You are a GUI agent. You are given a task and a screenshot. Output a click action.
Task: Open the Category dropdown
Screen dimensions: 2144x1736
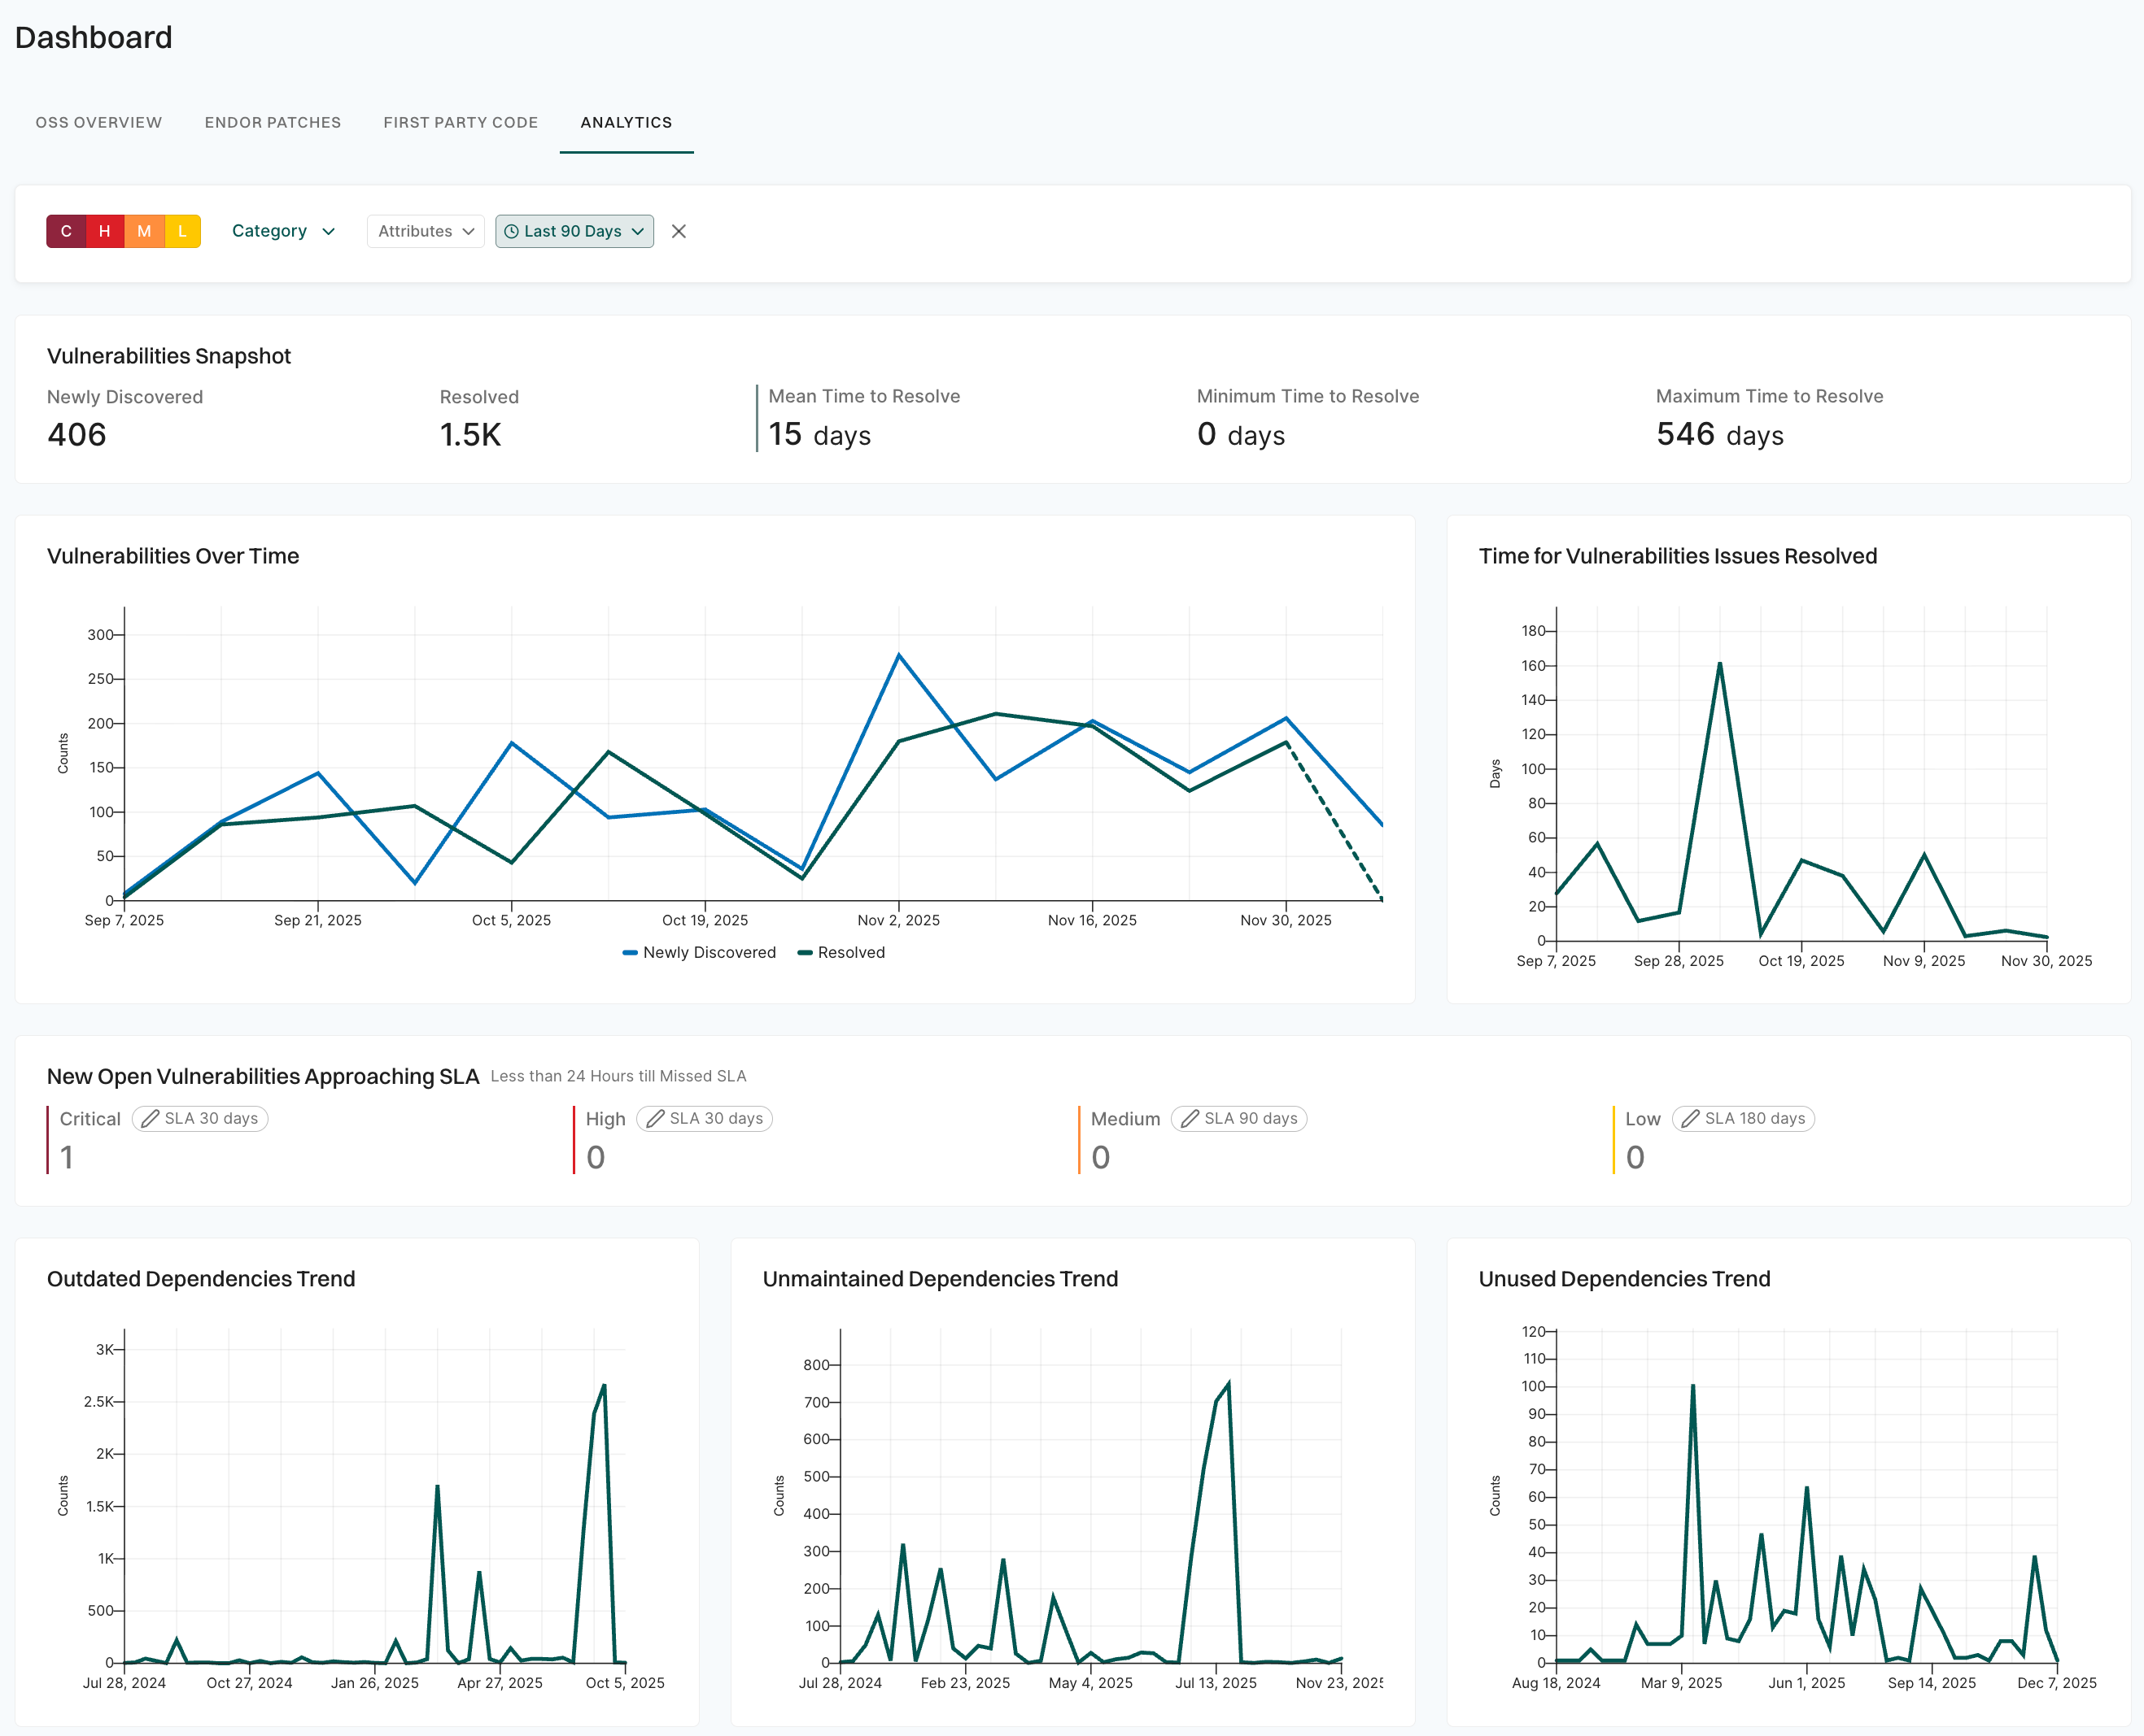point(283,231)
